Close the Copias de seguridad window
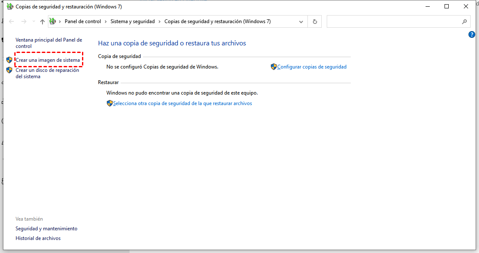Viewport: 479px width, 253px height. (x=466, y=6)
